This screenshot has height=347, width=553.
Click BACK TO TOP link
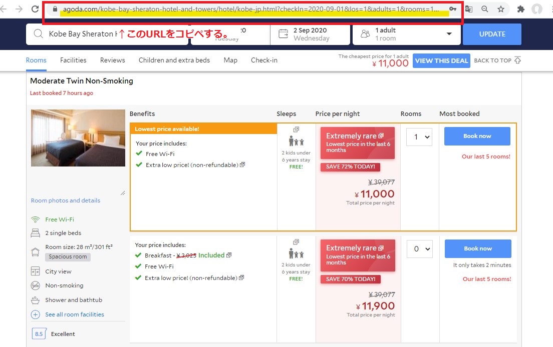coord(493,60)
